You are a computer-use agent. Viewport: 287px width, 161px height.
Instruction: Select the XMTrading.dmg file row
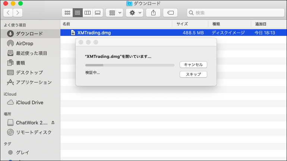point(149,32)
